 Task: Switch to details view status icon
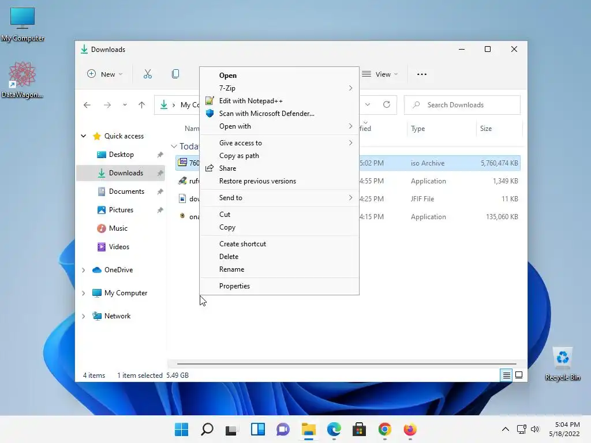pos(506,375)
